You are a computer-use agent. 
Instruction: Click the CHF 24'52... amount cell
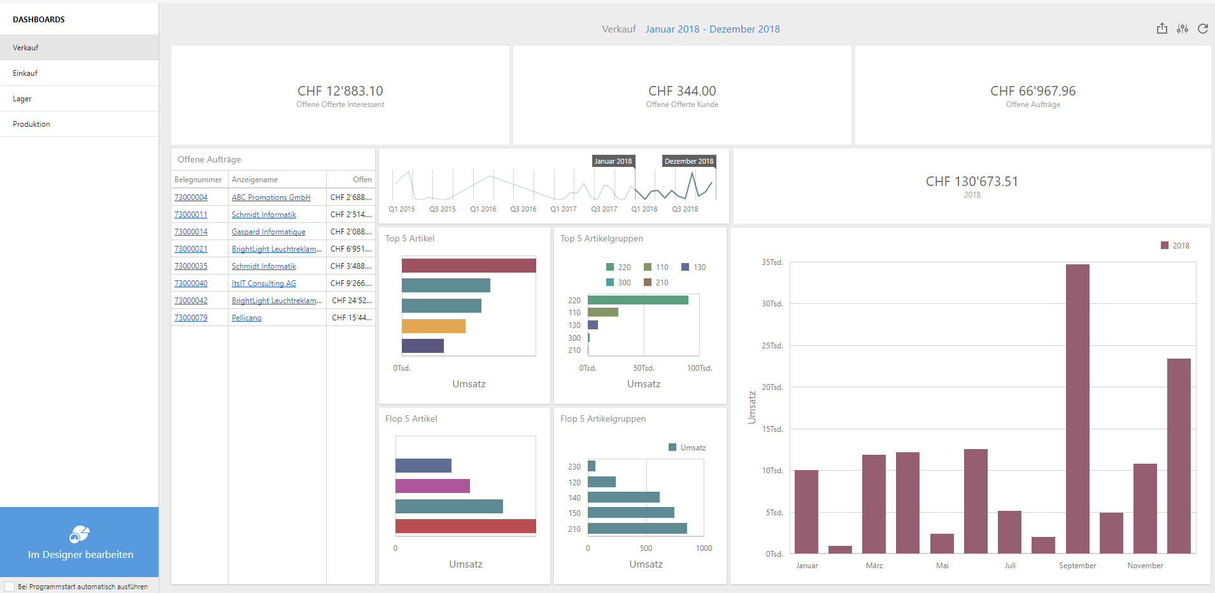352,301
